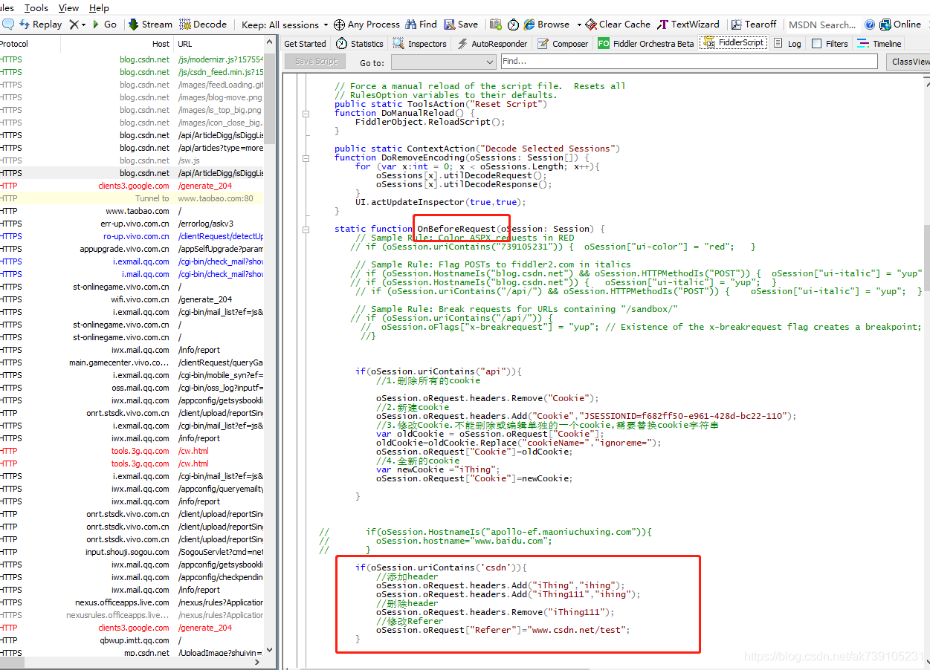Select the appupgrade.vivo.com.cn session row
Viewport: 930px width, 670px height.
click(132, 249)
